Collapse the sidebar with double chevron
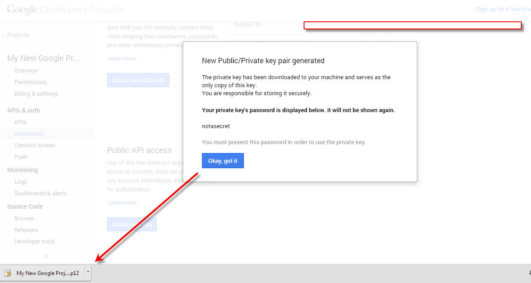 [x=46, y=256]
